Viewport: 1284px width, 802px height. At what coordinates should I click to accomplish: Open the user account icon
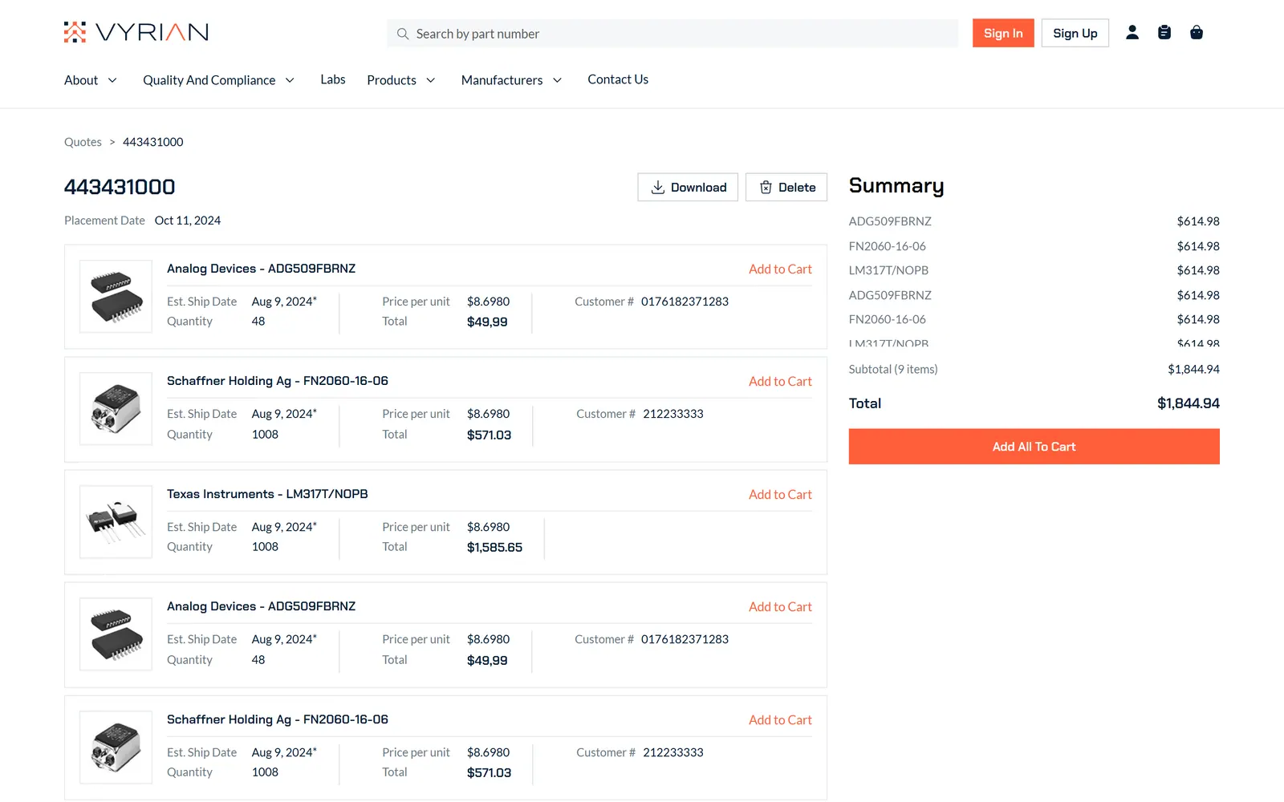click(x=1132, y=32)
